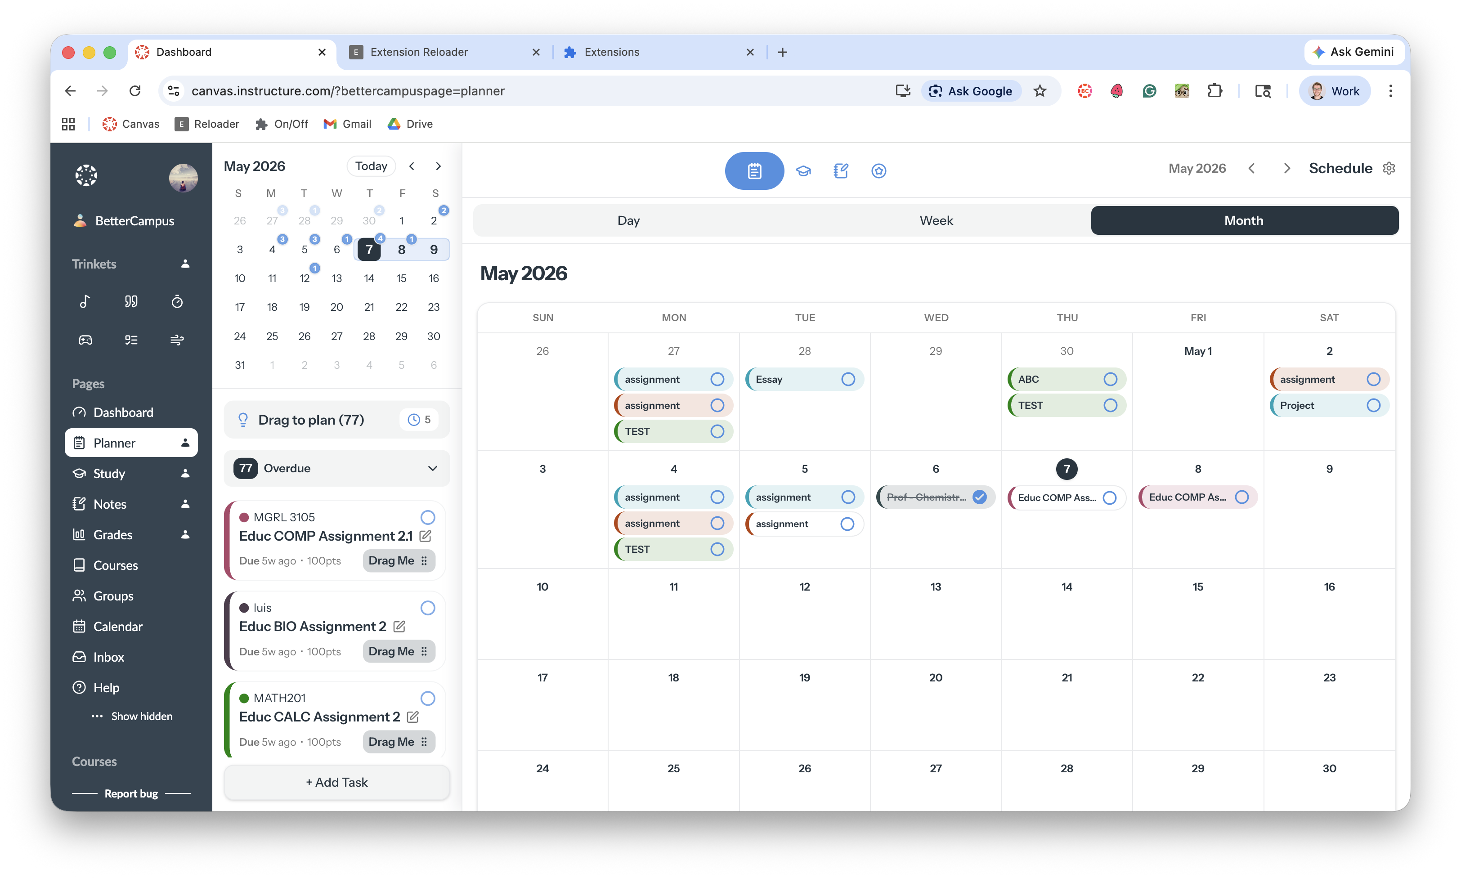Click the Trinkets person icon
Screen dimensions: 1461x878
(x=185, y=264)
